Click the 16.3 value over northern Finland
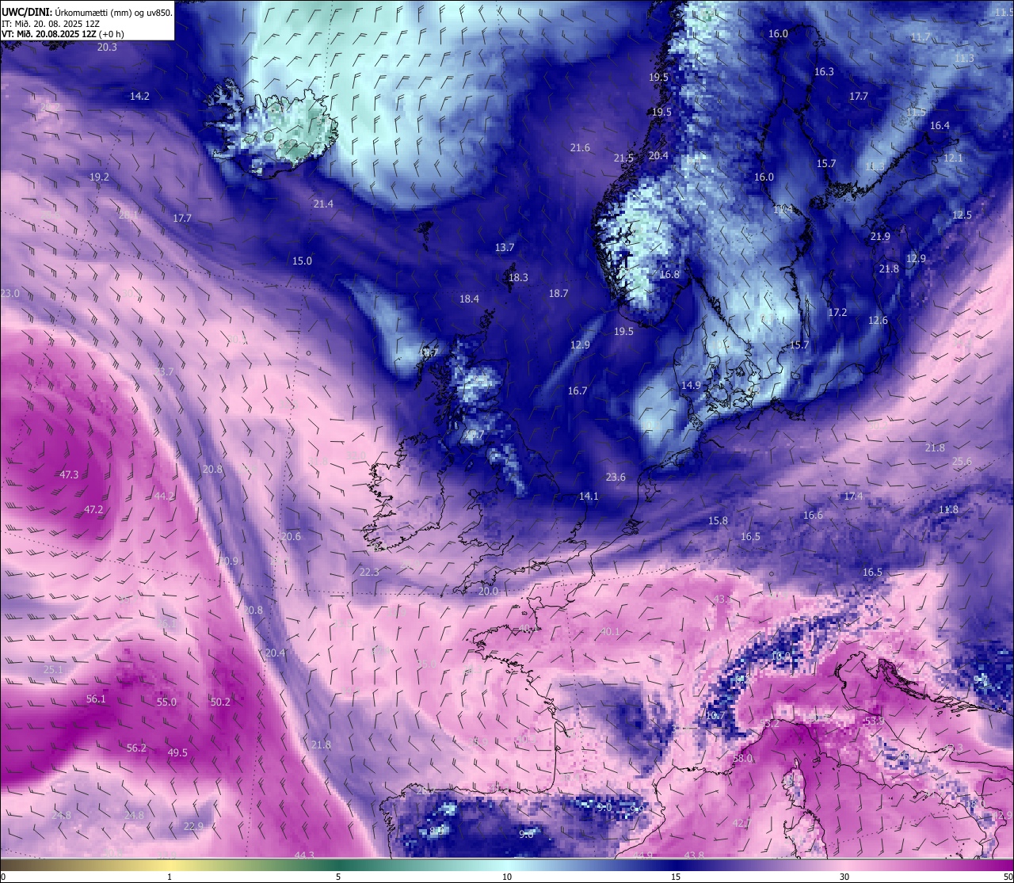 (824, 72)
